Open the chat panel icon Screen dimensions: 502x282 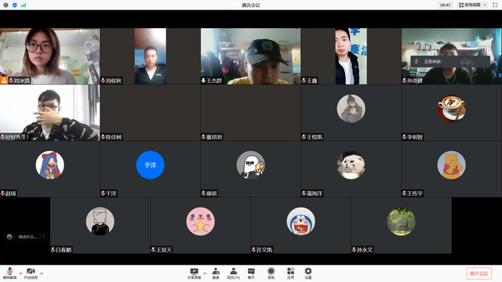[251, 273]
